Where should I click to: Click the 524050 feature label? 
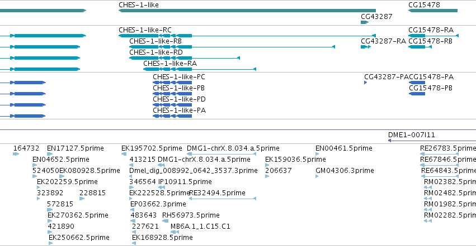click(45, 171)
